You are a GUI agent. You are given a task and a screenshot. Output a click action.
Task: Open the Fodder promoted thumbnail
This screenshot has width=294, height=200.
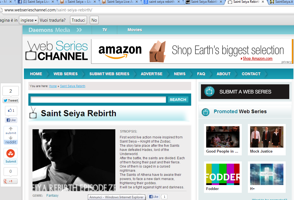223,174
